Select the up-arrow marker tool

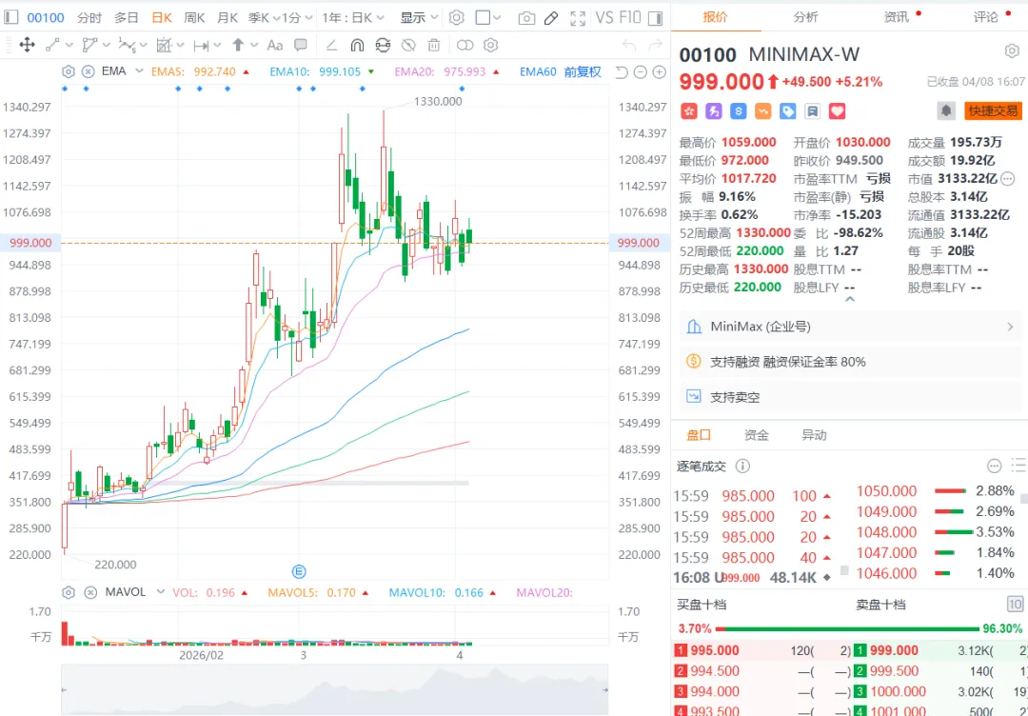tap(238, 46)
